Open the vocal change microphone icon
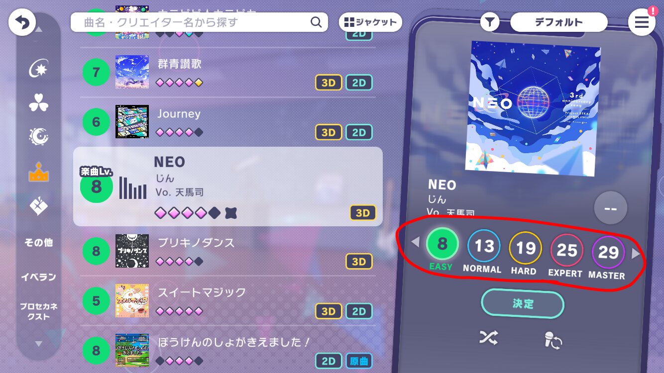 (554, 340)
